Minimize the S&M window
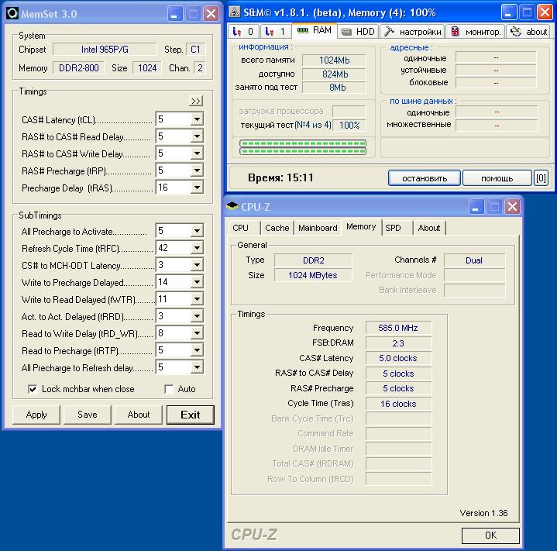The width and height of the screenshot is (557, 551). point(508,12)
